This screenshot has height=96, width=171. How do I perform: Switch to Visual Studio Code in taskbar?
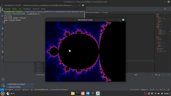tap(88, 93)
